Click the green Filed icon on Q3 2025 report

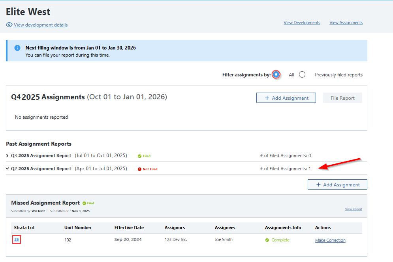(x=139, y=156)
